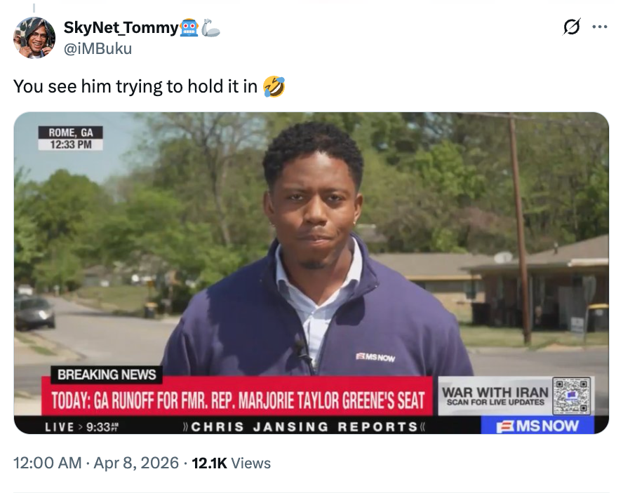Click the robot emoji beside the username
This screenshot has width=623, height=495.
click(189, 28)
